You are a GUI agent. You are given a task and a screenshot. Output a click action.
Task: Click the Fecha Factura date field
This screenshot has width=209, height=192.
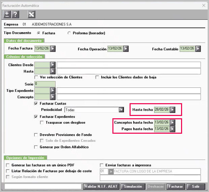pos(42,49)
